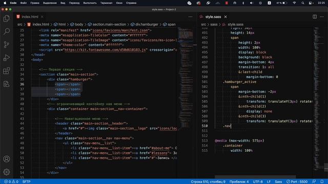Open the Explorer view in activity bar
This screenshot has height=184, width=328.
(7, 18)
